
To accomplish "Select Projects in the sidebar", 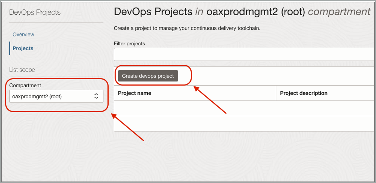I will tap(22, 48).
